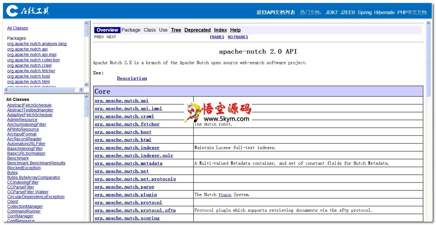Open org.apache.nutch.parse package

124,187
